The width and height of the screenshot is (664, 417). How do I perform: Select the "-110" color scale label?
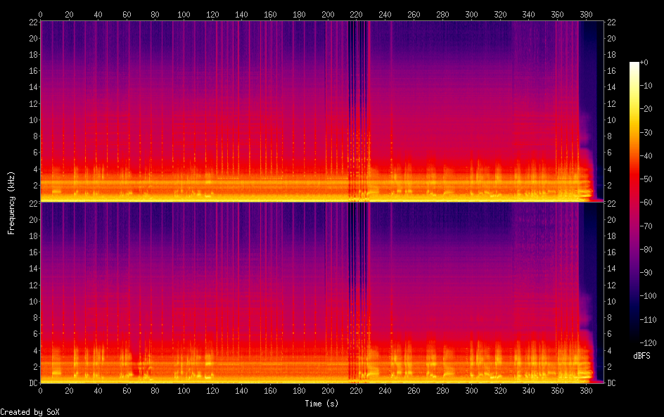(x=648, y=320)
